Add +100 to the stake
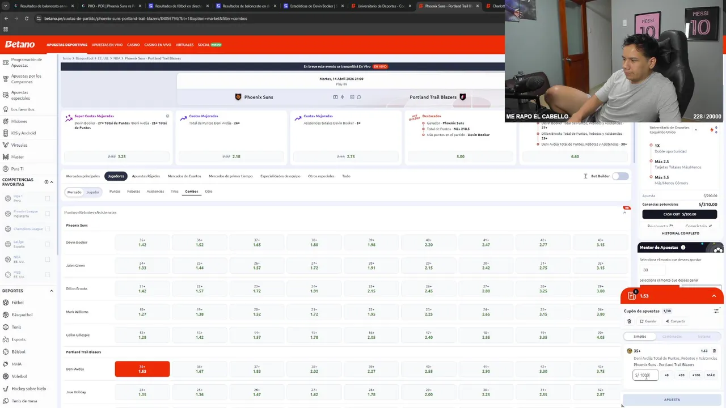Screen dimensions: 726x408 (696, 375)
